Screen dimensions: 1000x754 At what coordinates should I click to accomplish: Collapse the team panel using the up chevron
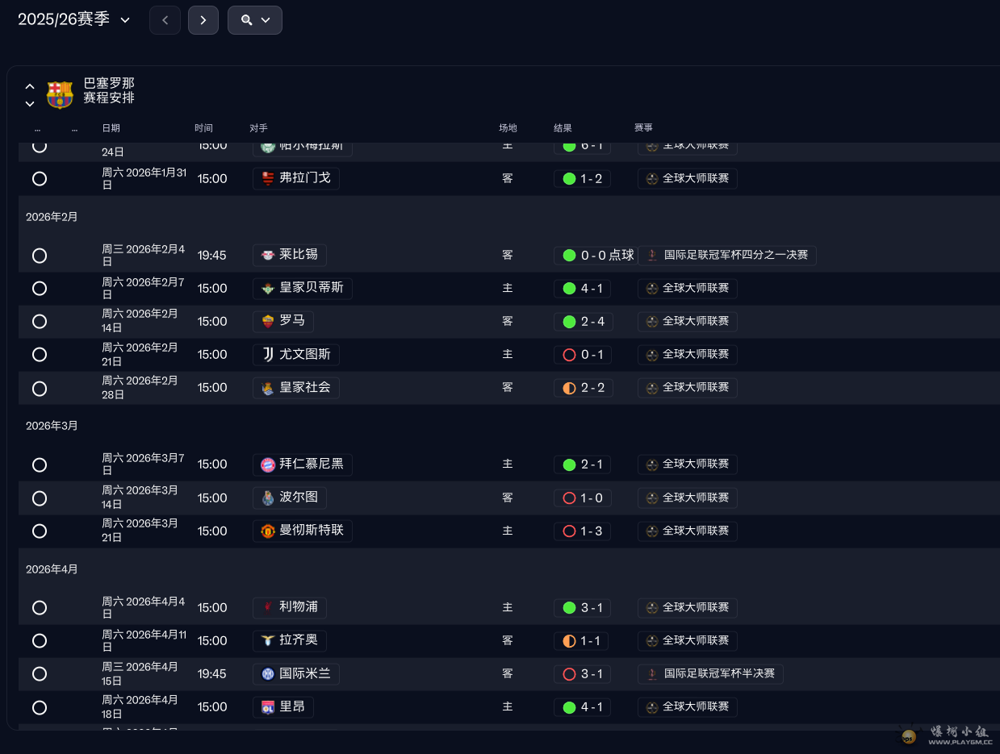[30, 86]
